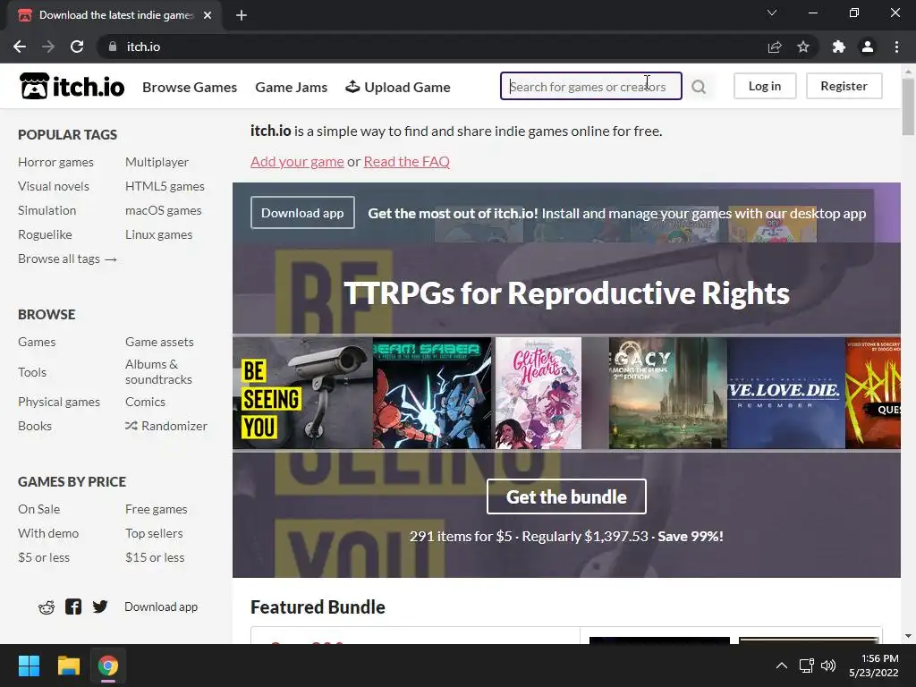Open a new browser tab
This screenshot has height=687, width=916.
point(242,15)
